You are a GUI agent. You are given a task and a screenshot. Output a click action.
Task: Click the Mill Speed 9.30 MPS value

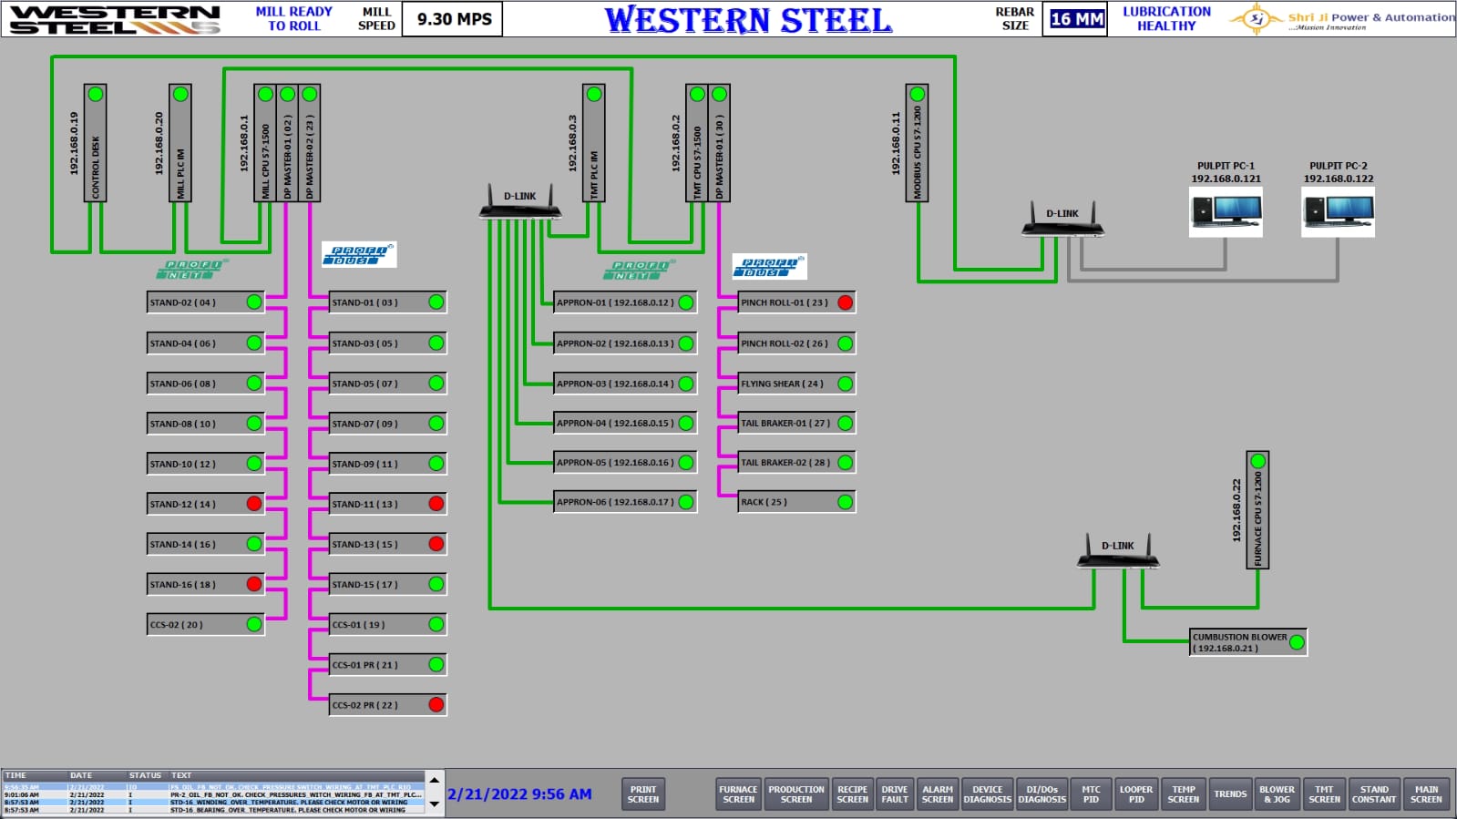[x=455, y=19]
